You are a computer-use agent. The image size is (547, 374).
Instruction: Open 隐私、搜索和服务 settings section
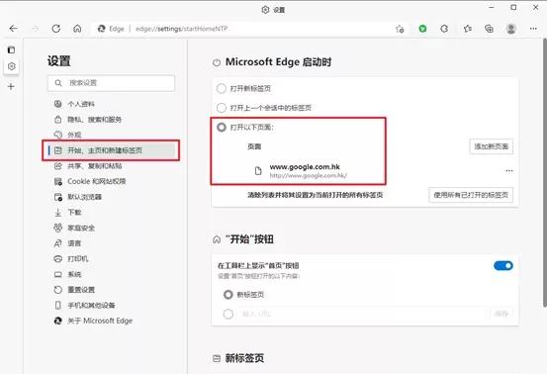pos(88,120)
